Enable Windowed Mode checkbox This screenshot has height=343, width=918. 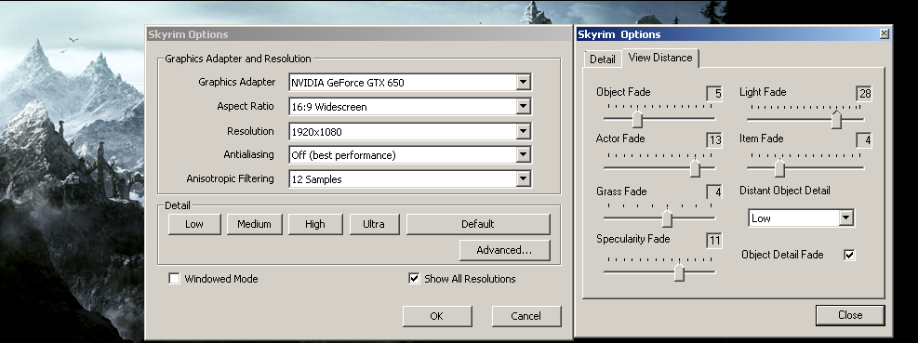click(174, 279)
